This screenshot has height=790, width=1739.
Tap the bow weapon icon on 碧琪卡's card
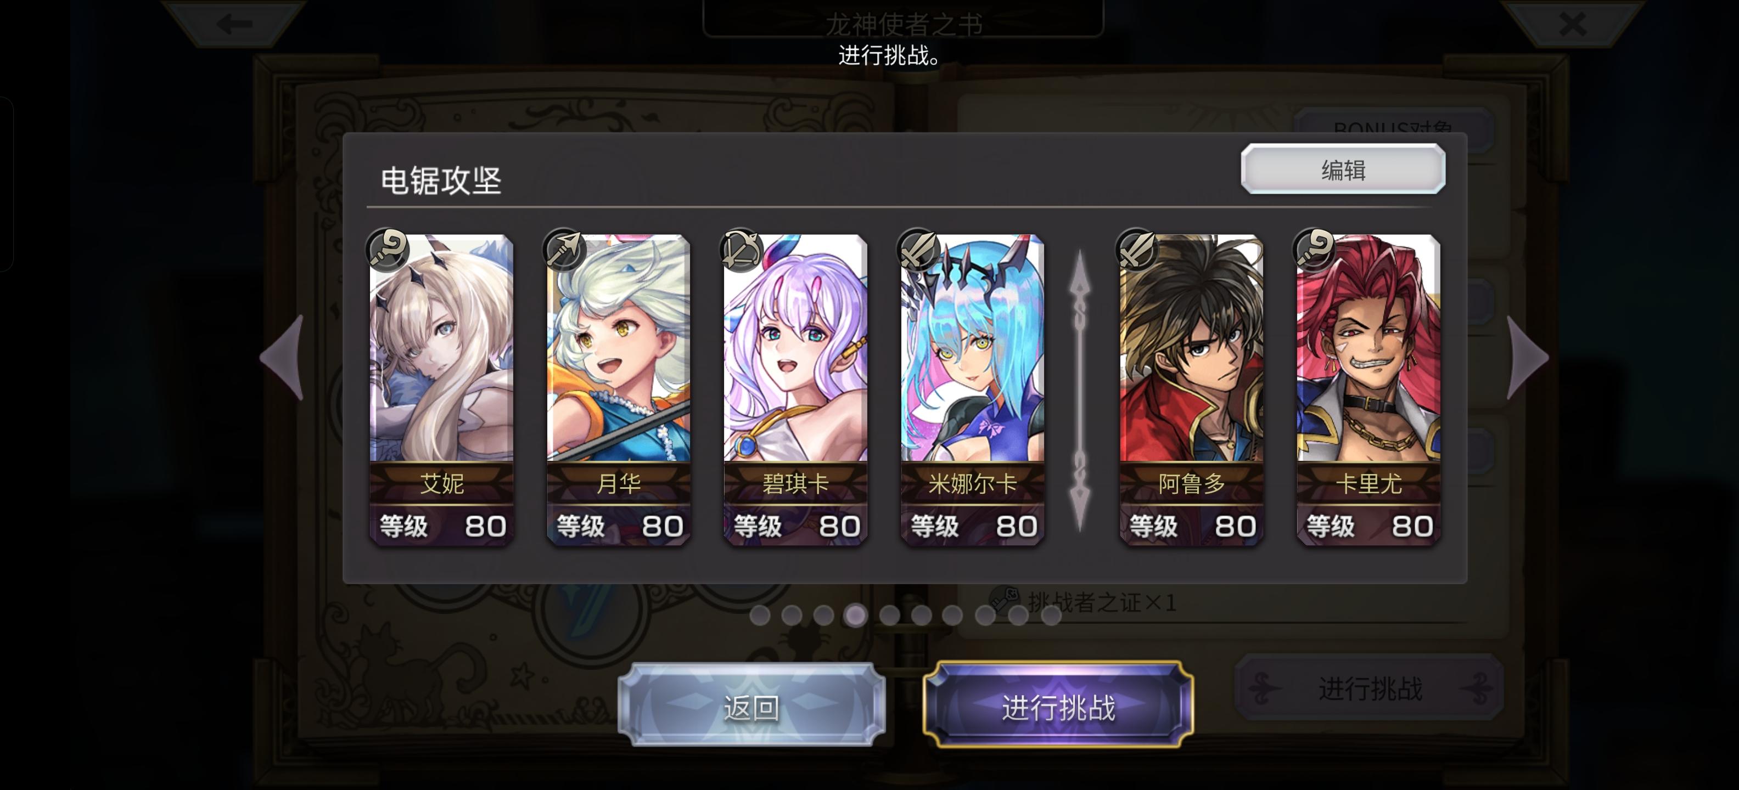[x=741, y=250]
